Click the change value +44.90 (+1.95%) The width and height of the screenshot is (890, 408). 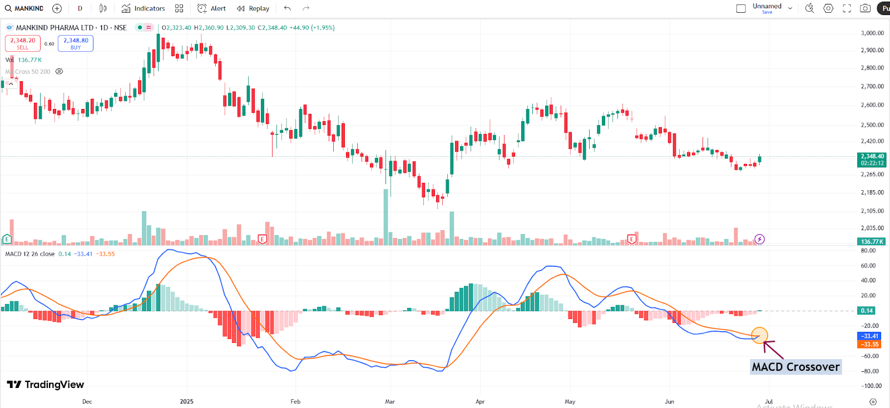(312, 27)
